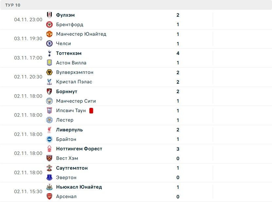The height and width of the screenshot is (202, 272).
Task: Click the Chelsea club crest icon
Action: tap(49, 43)
